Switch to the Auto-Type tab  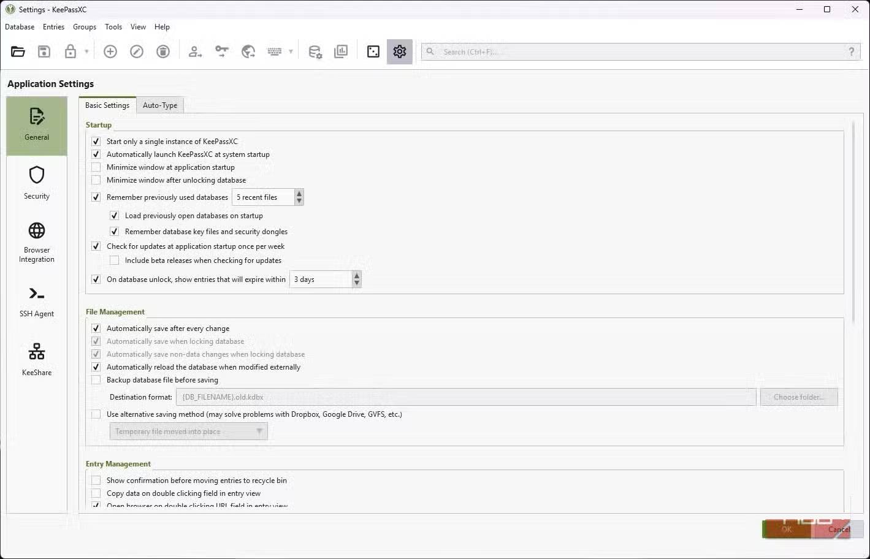click(160, 105)
